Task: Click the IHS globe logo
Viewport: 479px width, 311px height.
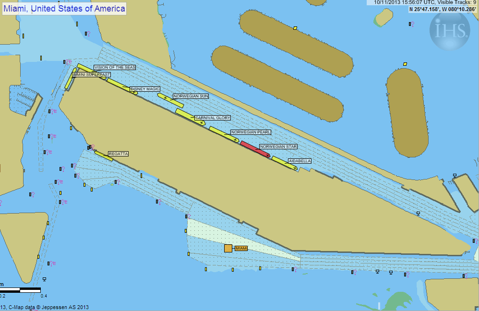Action: (x=450, y=30)
